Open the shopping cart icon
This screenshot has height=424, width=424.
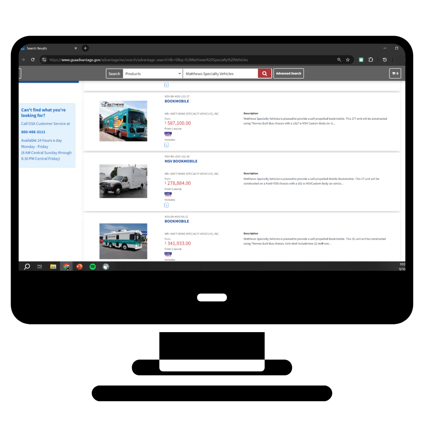click(x=395, y=73)
